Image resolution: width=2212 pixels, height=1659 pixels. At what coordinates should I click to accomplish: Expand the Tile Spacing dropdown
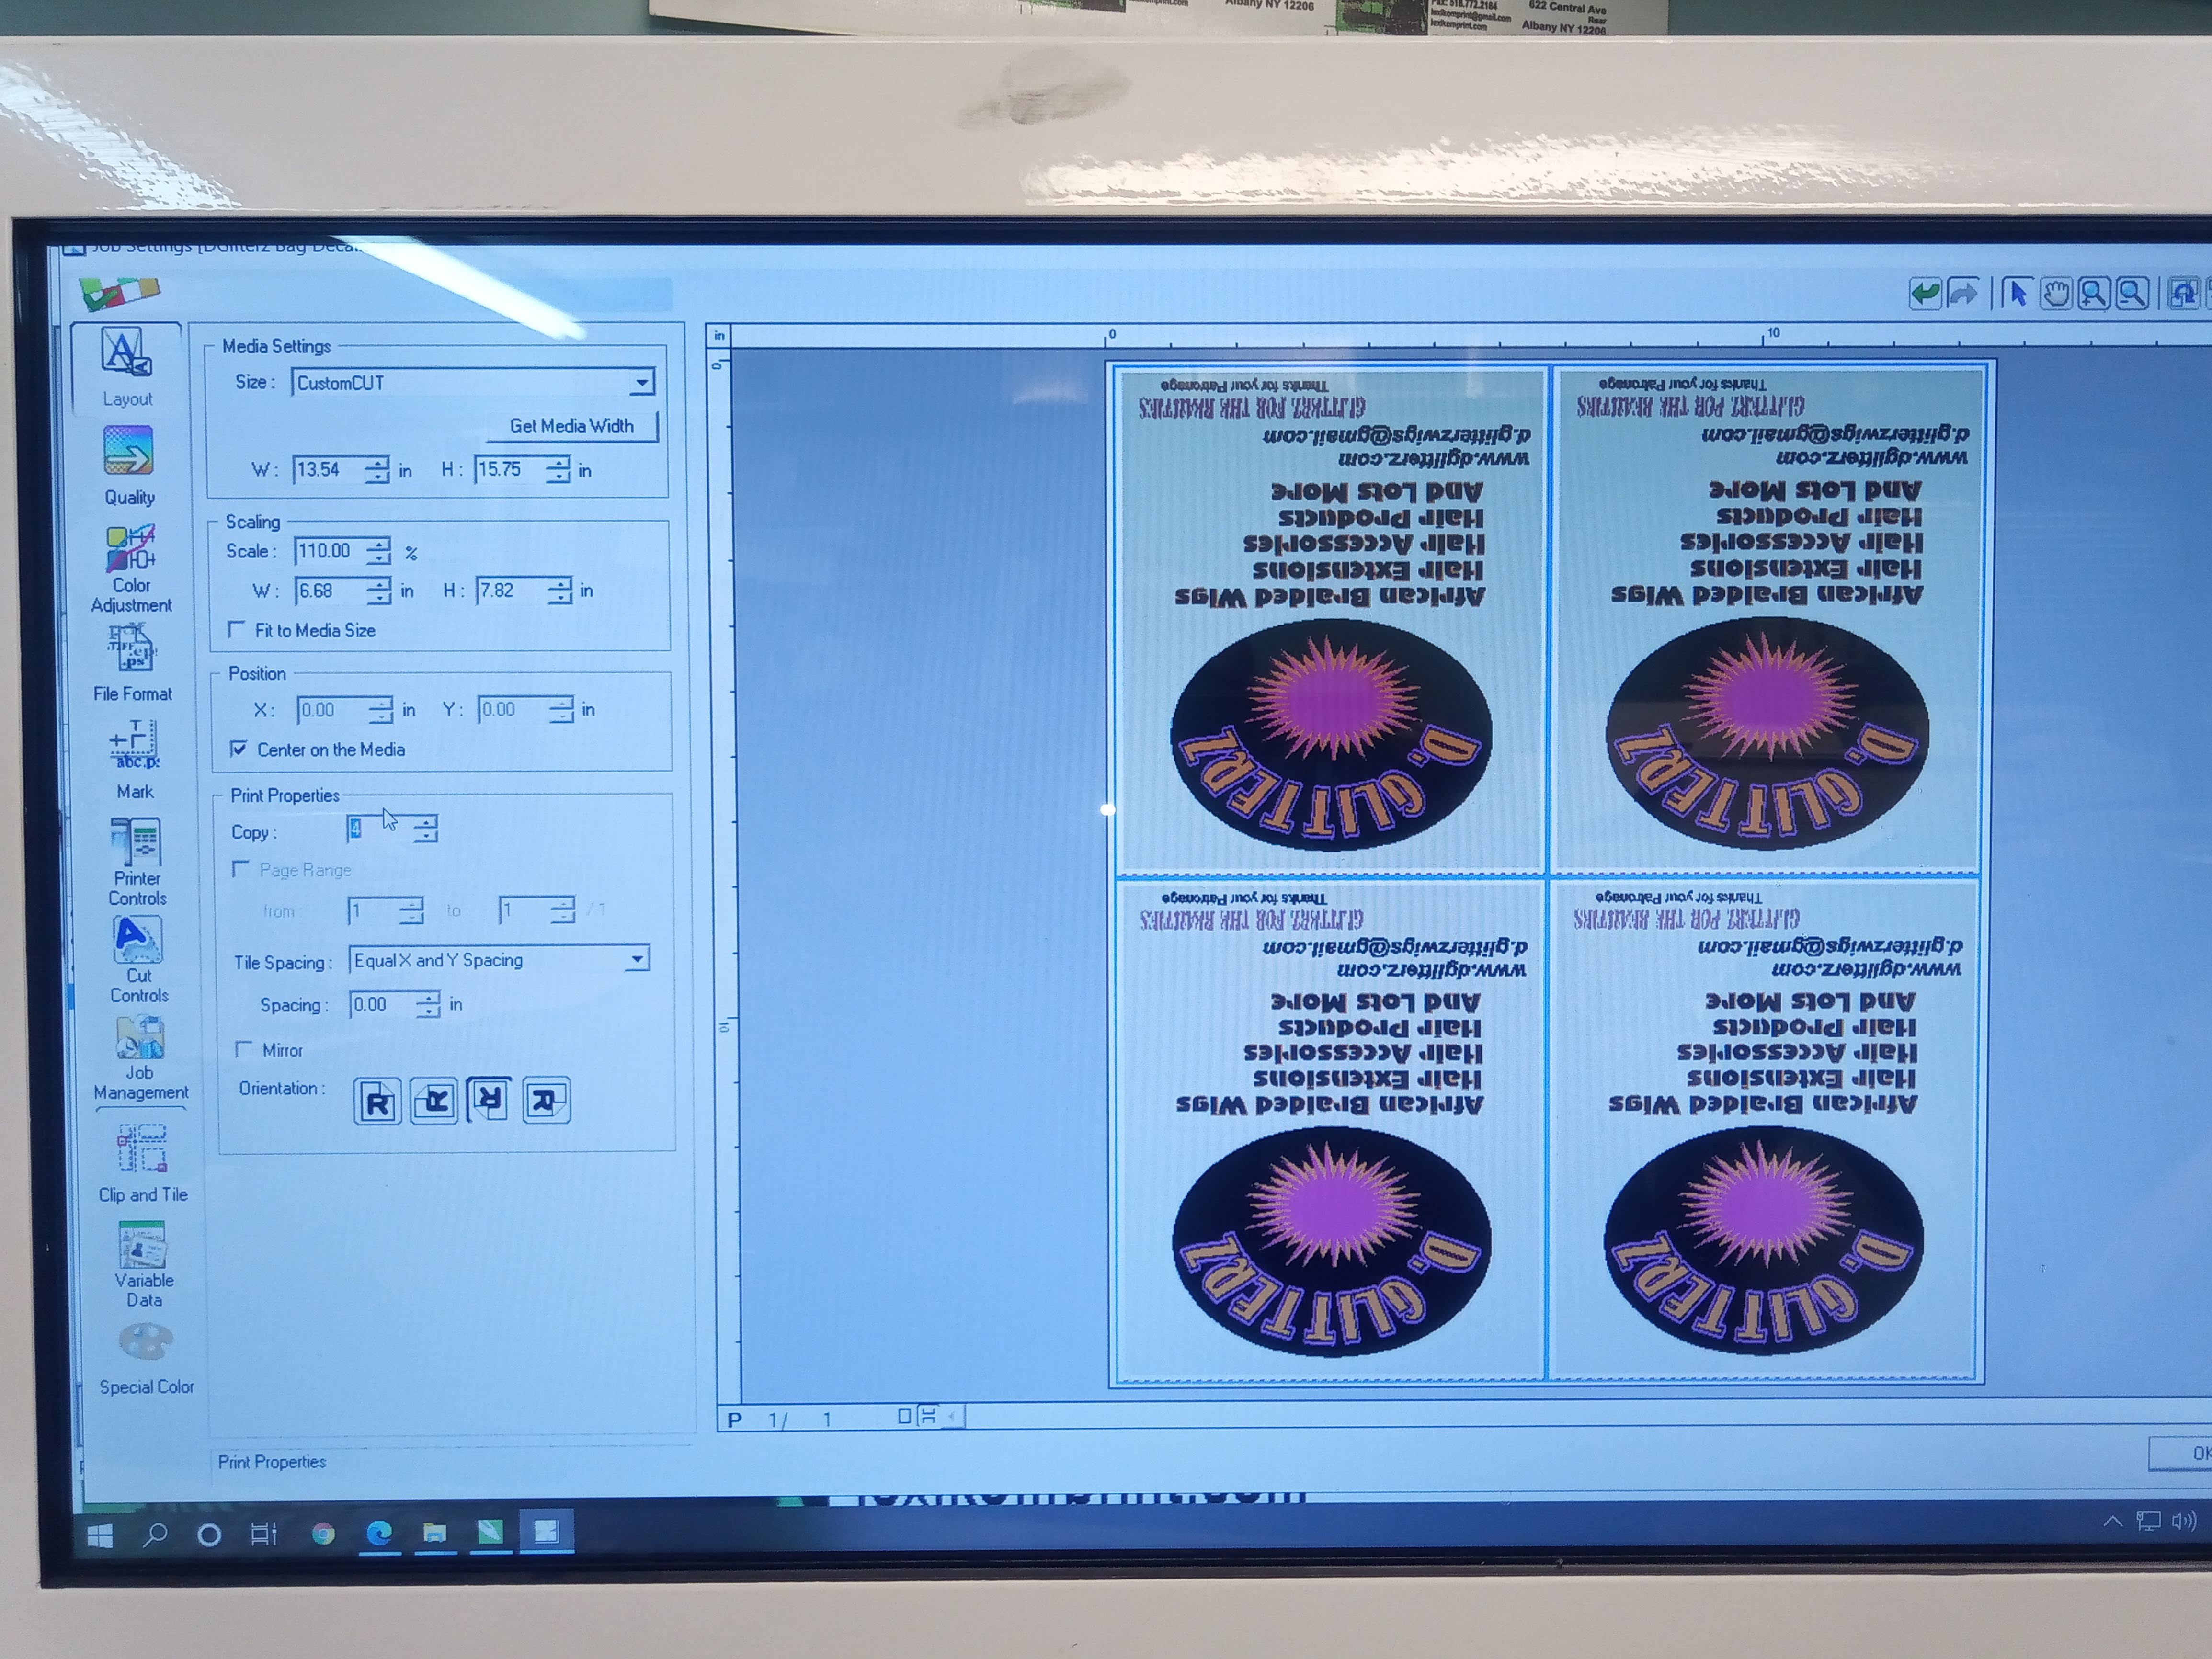(x=636, y=960)
